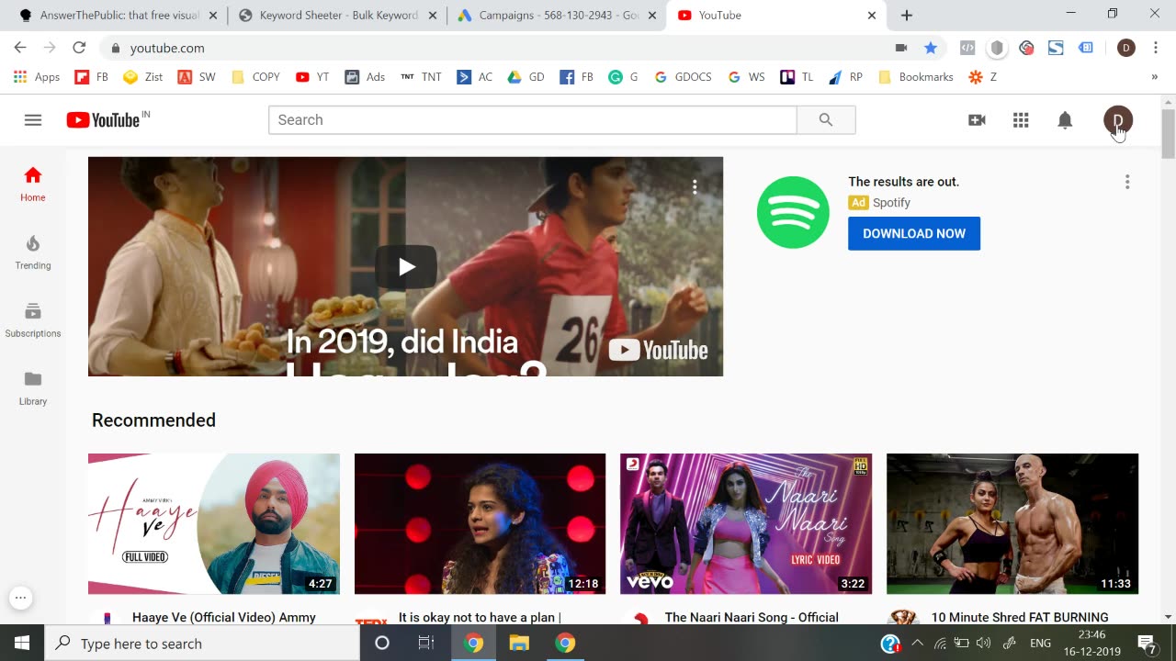Image resolution: width=1176 pixels, height=661 pixels.
Task: Open the Chrome three-dot menu
Action: tap(1155, 48)
